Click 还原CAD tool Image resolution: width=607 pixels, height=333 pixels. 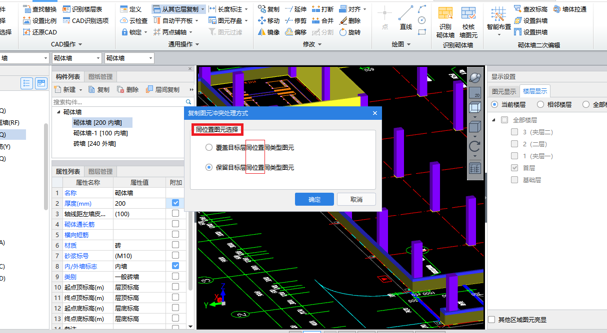tap(40, 32)
